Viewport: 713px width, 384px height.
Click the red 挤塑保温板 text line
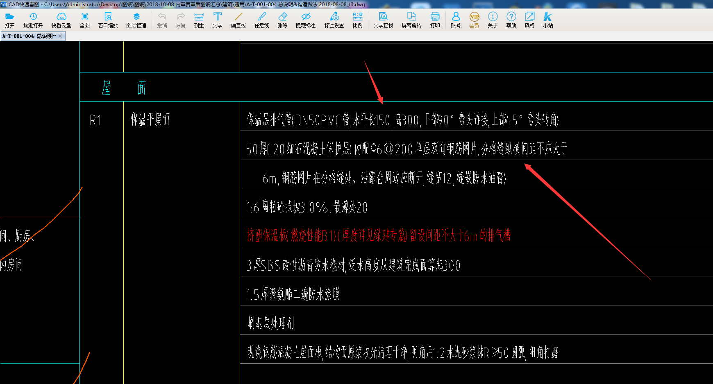pyautogui.click(x=379, y=235)
